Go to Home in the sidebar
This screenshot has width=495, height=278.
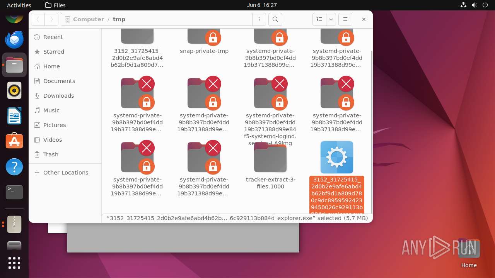coord(65,66)
